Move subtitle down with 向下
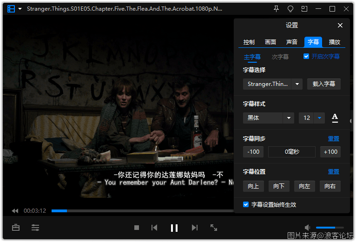 pyautogui.click(x=279, y=186)
